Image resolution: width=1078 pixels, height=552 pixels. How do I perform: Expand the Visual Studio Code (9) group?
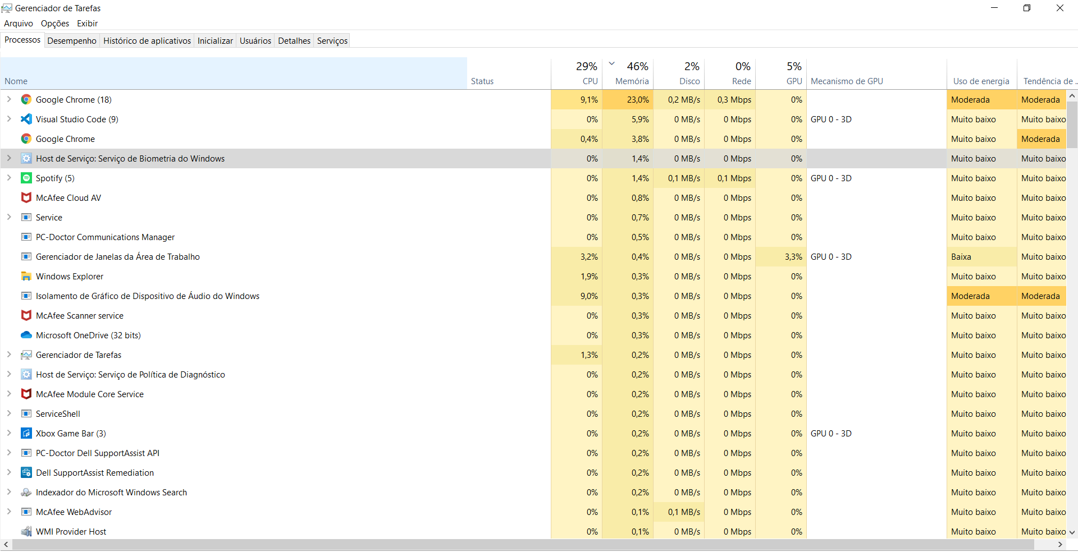click(9, 119)
